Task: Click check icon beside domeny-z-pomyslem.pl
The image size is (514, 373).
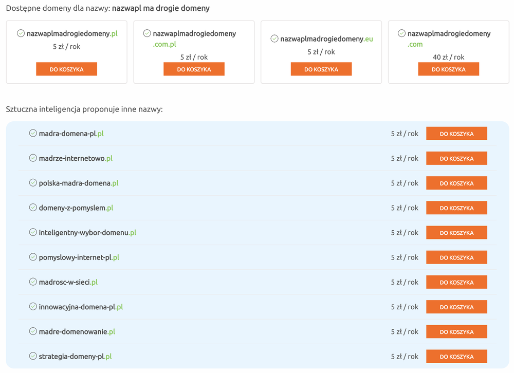Action: 33,208
